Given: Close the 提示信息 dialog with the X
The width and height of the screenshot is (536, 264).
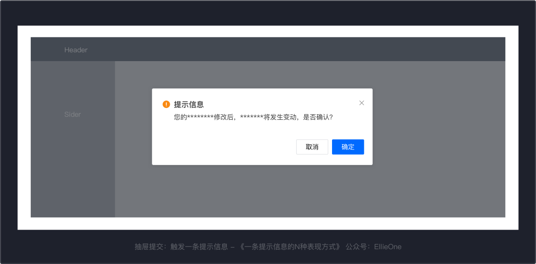Looking at the screenshot, I should [361, 103].
